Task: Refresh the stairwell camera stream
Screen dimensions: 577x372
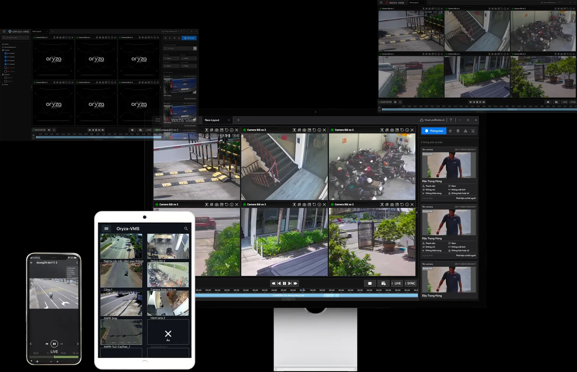Action: pos(314,130)
